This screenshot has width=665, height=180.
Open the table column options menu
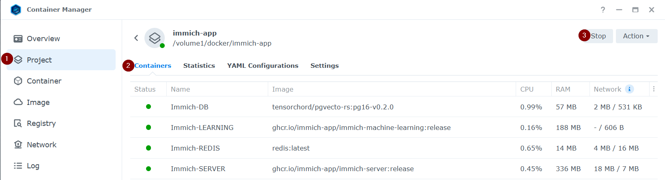click(654, 89)
